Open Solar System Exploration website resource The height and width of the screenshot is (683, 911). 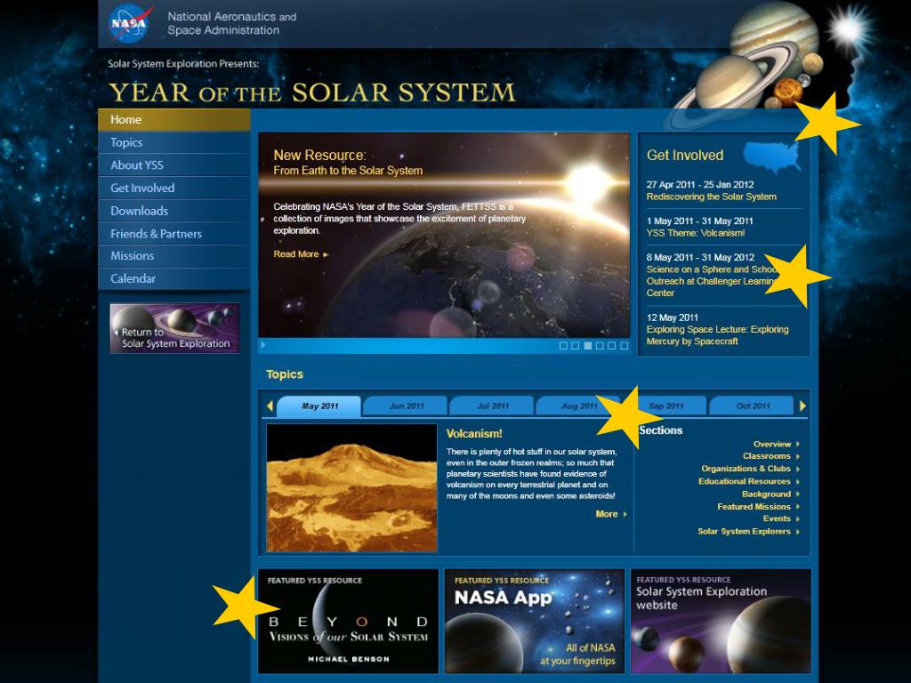721,621
